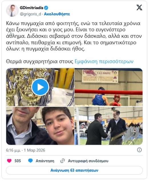
Task: Click the blue verified badge
Action: (46, 8)
